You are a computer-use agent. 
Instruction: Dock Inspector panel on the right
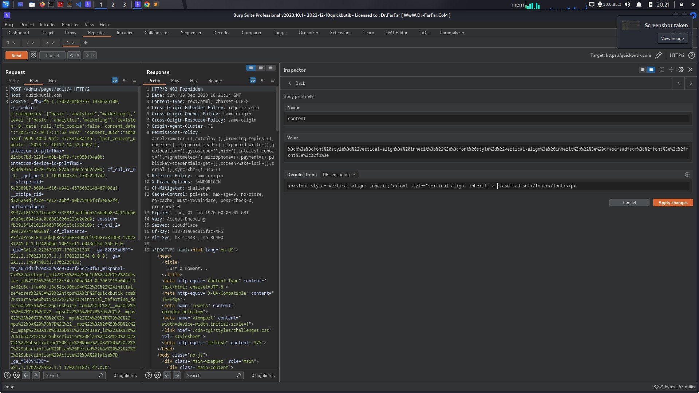(651, 70)
